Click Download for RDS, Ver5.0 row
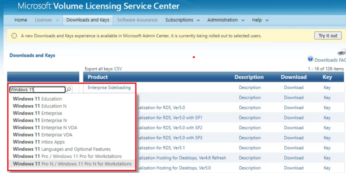 [x=294, y=107]
